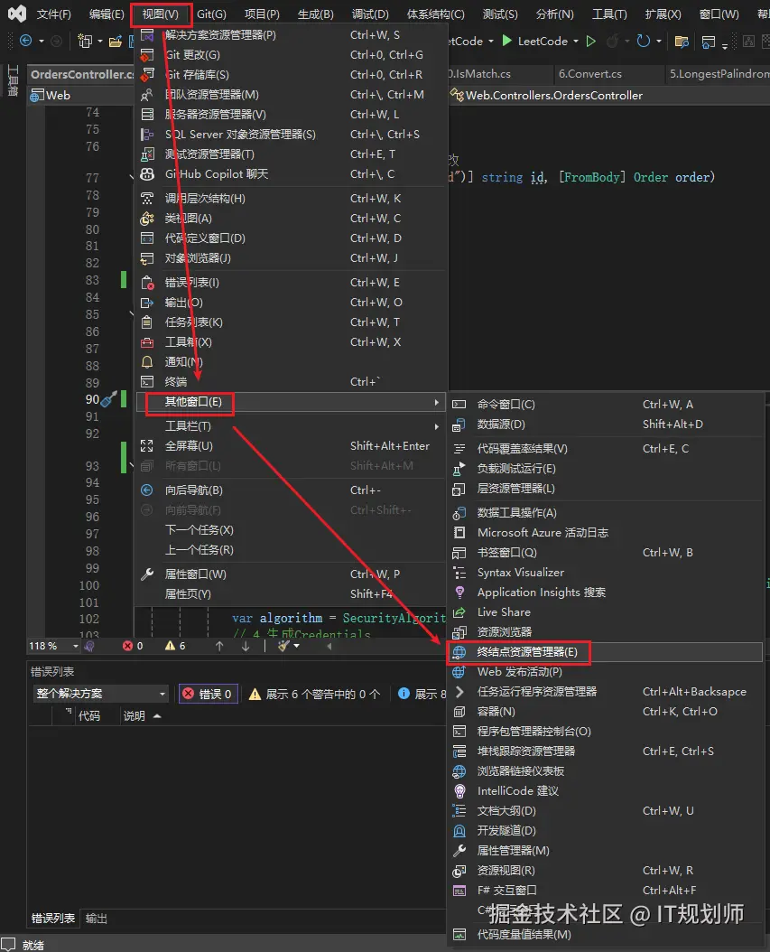This screenshot has width=770, height=952.
Task: Click the 向后导航(B) arrow icon
Action: point(147,490)
